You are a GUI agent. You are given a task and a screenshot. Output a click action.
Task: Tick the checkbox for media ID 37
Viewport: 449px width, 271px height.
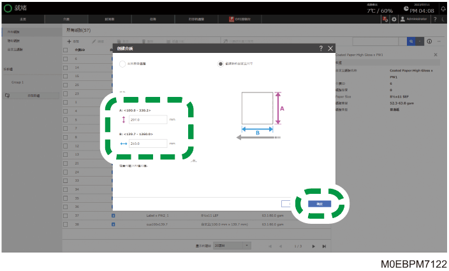tap(66, 216)
